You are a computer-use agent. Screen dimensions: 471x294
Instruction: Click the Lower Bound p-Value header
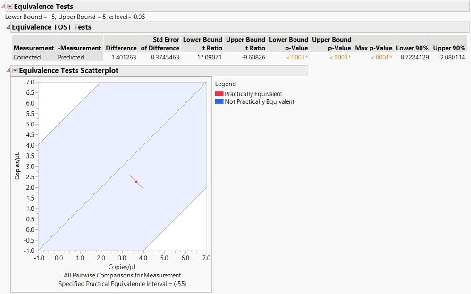(288, 44)
